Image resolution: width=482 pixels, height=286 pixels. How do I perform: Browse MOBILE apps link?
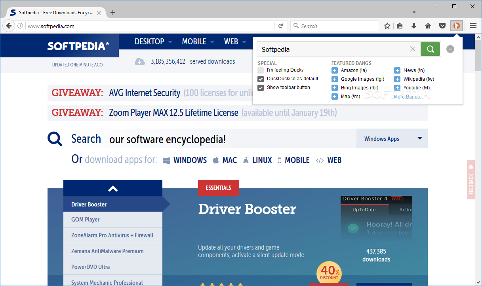293,160
